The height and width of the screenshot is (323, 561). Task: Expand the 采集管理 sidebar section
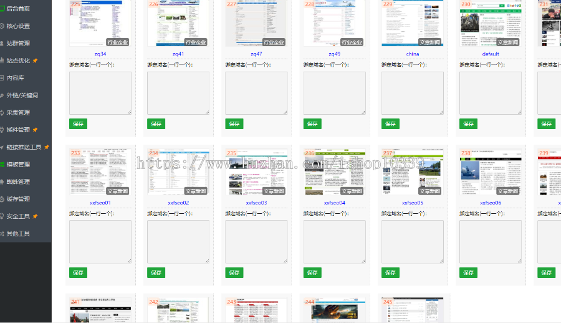(18, 113)
